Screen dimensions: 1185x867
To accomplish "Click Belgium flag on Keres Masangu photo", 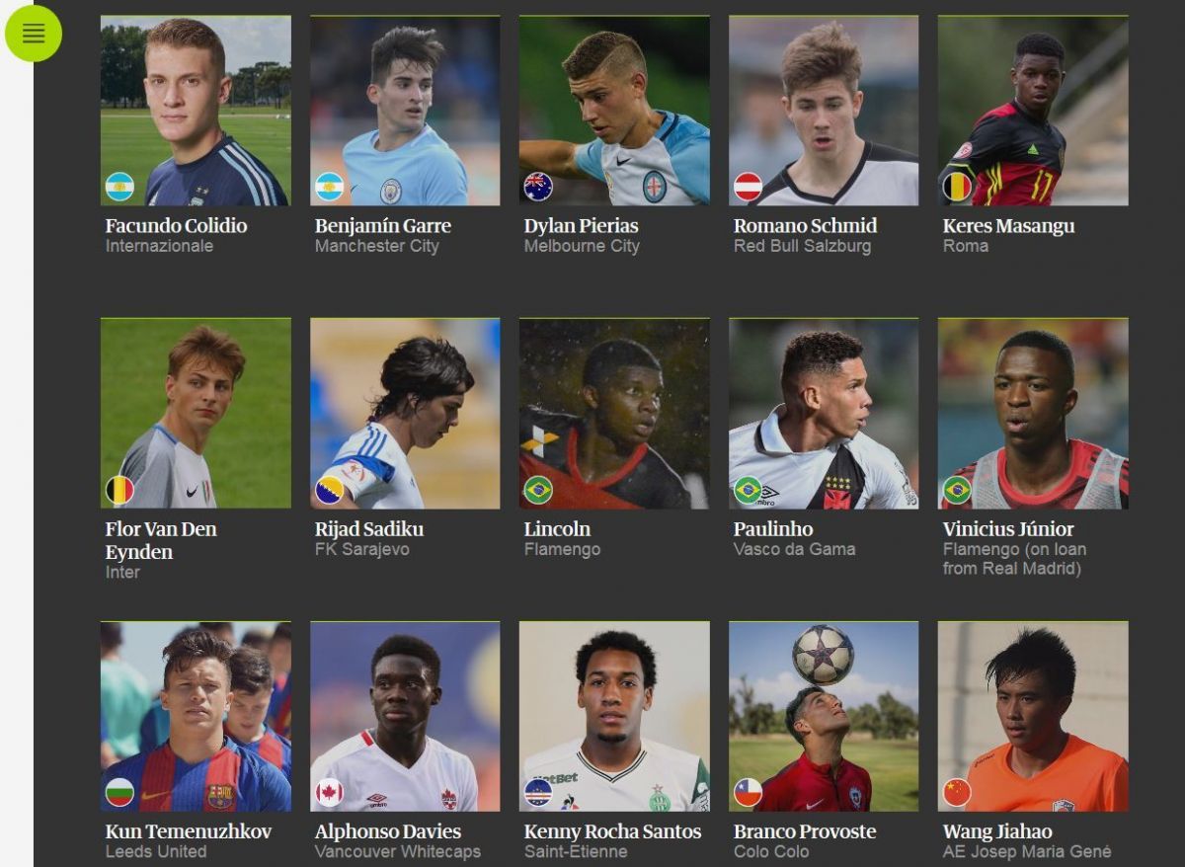I will [x=957, y=187].
